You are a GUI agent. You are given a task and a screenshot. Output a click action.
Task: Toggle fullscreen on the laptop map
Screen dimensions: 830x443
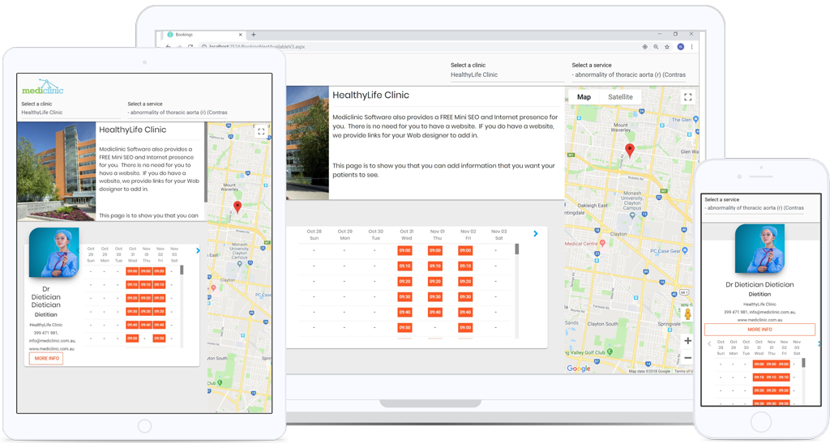click(x=687, y=97)
